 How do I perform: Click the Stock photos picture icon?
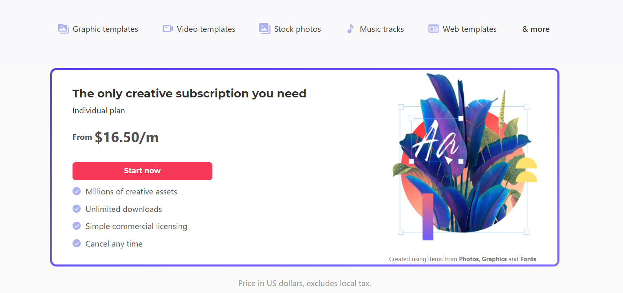tap(264, 29)
